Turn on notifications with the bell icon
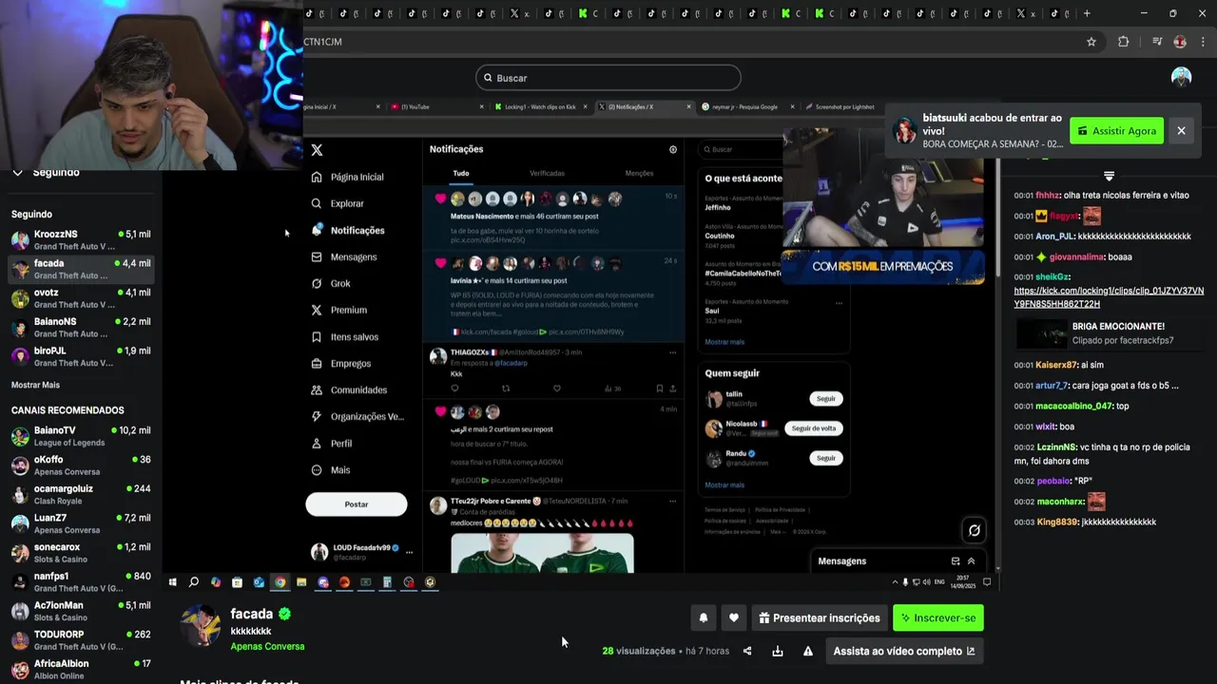 [x=704, y=617]
